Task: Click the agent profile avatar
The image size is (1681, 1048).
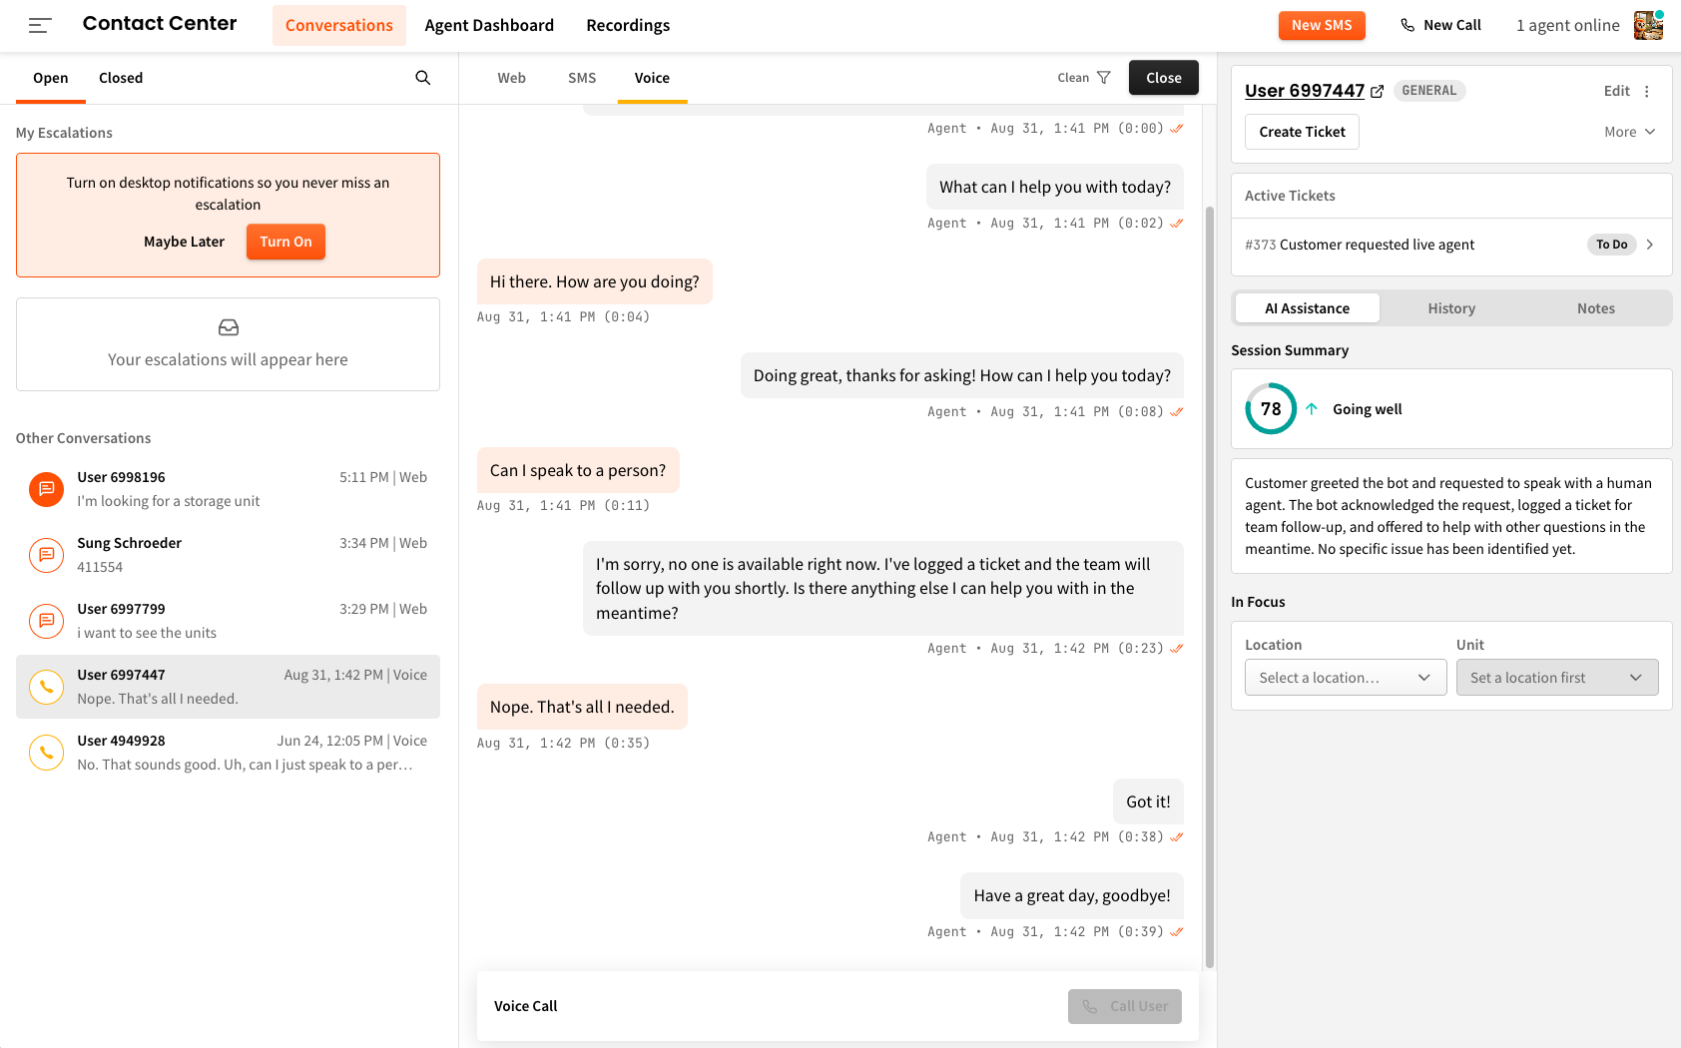Action: 1649,25
